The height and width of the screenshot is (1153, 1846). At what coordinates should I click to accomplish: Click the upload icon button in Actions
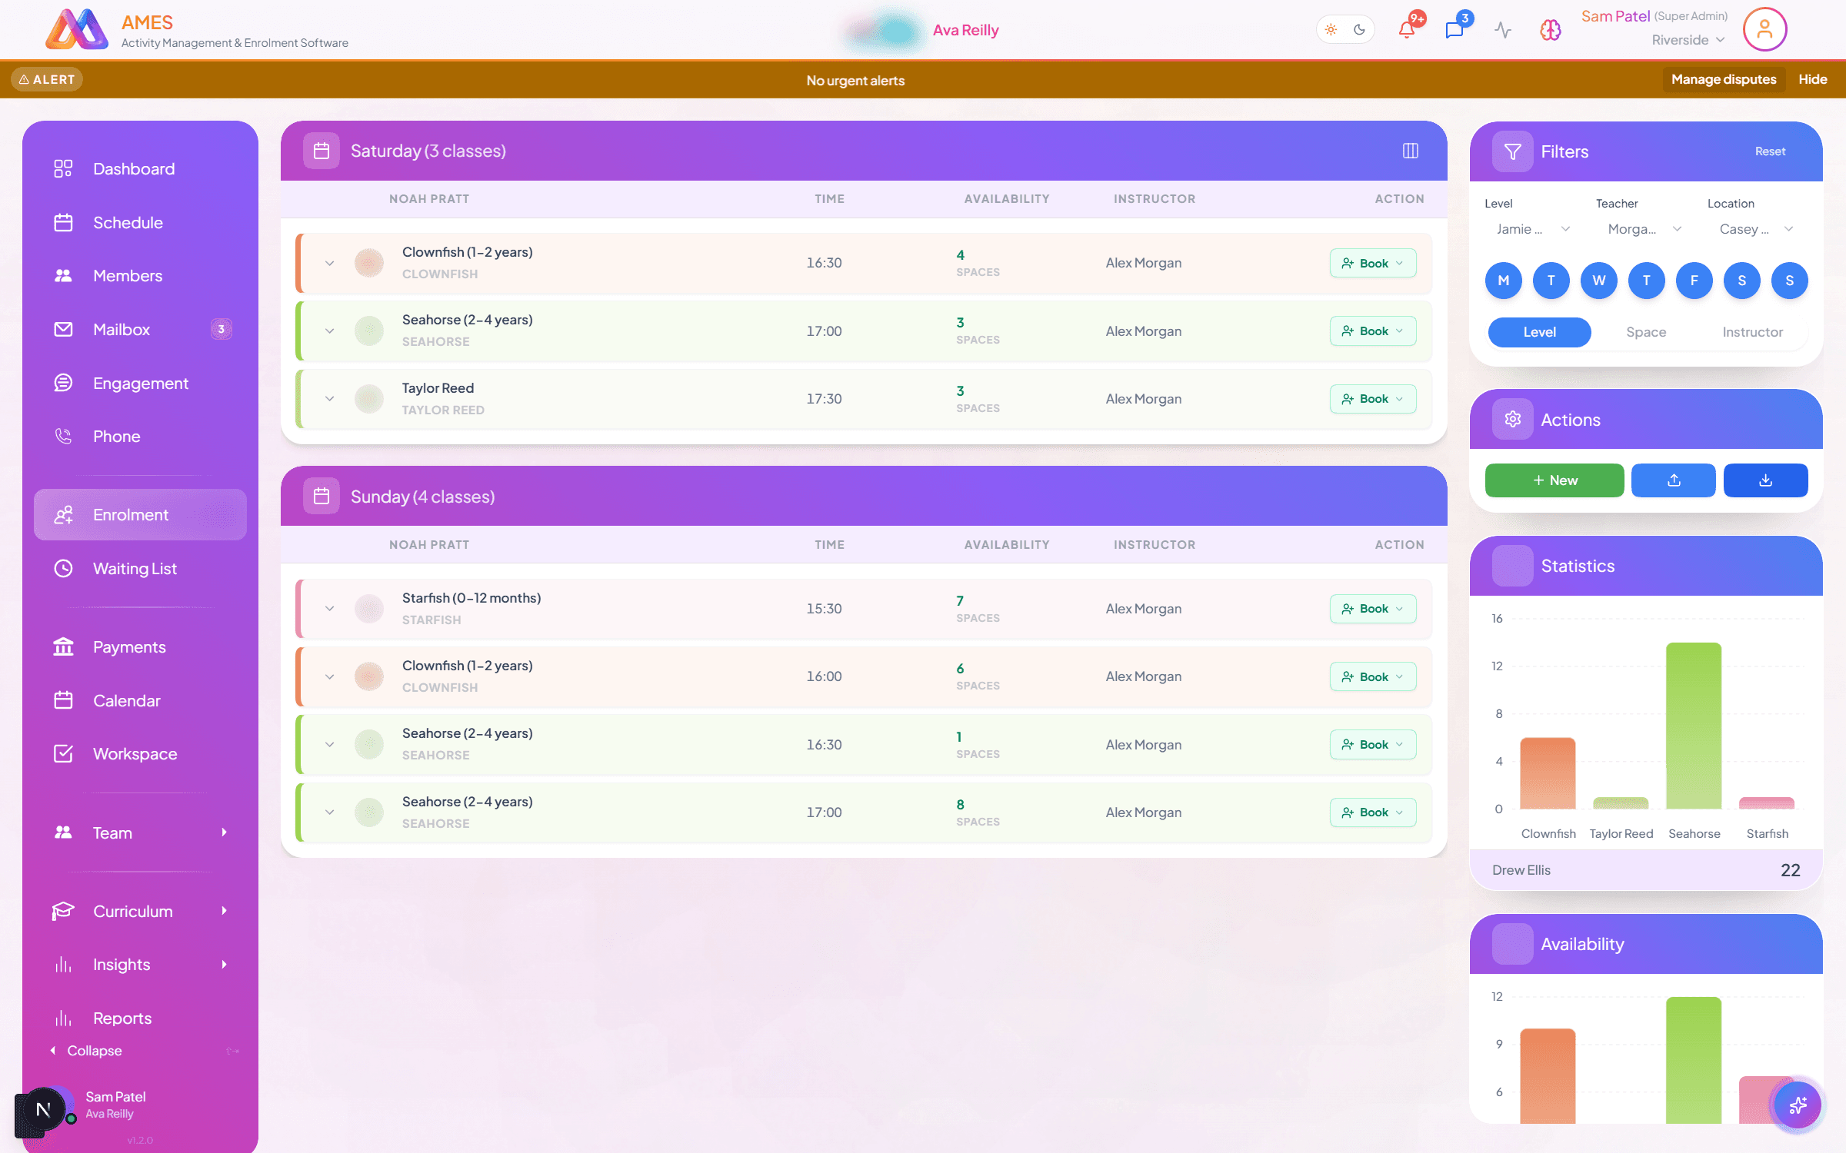click(1673, 480)
